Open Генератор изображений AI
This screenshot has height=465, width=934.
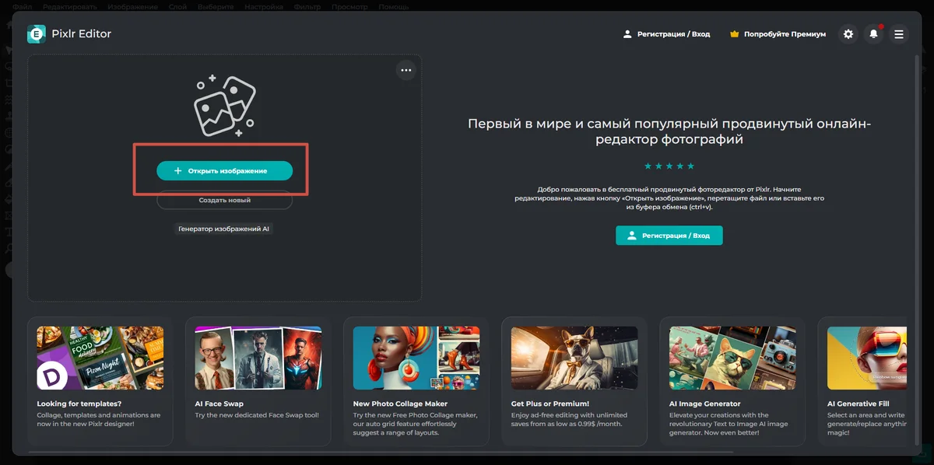tap(224, 229)
